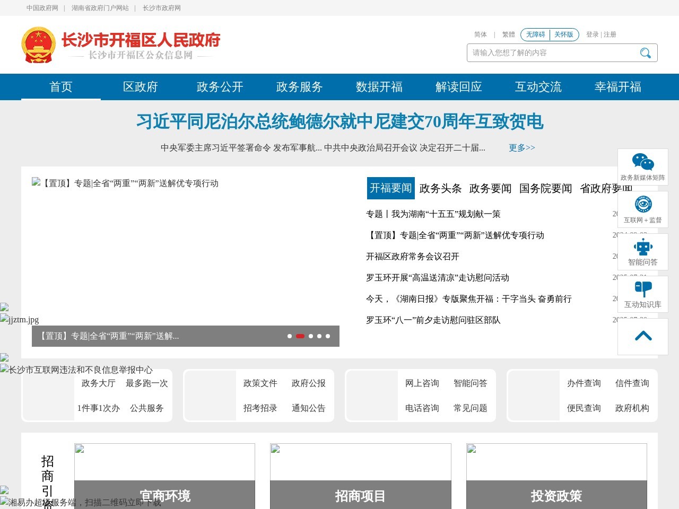The image size is (679, 509).
Task: Click the national emblem site logo
Action: 38,44
